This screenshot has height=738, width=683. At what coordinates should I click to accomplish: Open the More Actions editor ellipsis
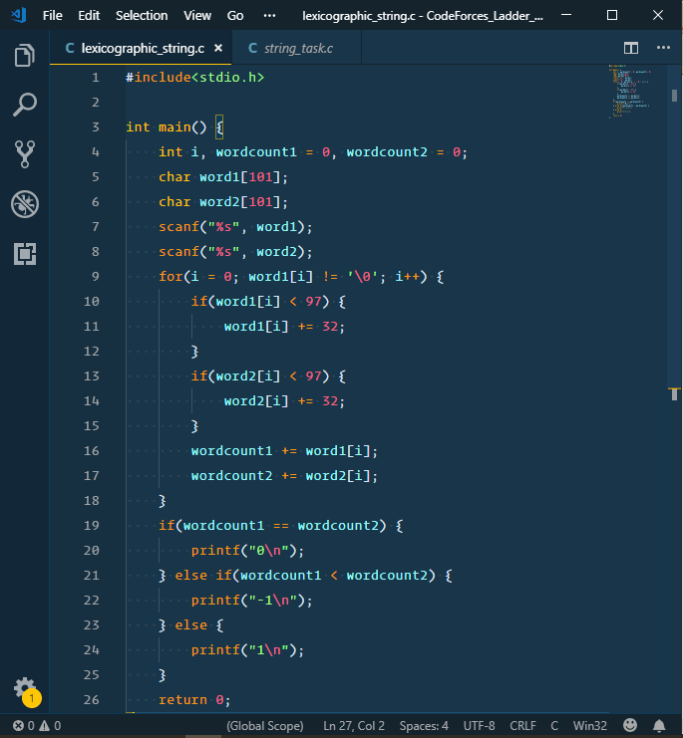(x=662, y=48)
